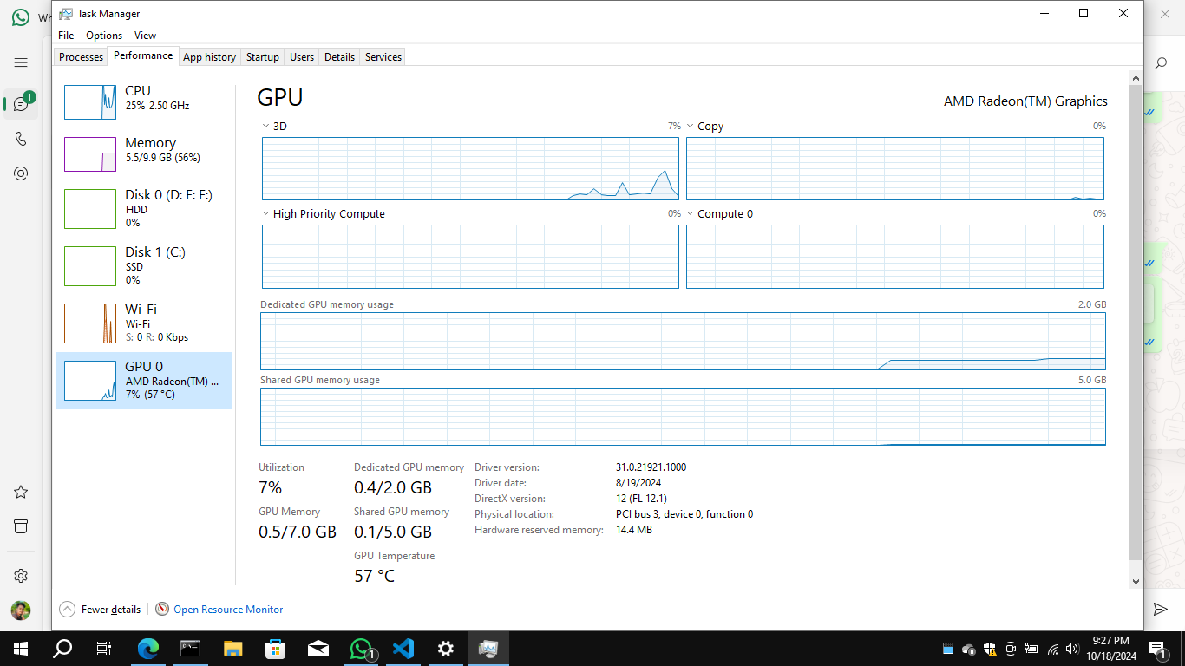Click WhatsApp send message arrow
1185x666 pixels.
click(1161, 610)
